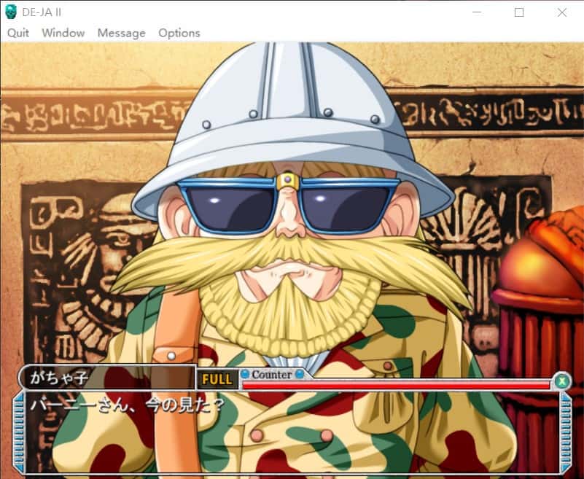
Task: Open the Window menu
Action: click(63, 33)
